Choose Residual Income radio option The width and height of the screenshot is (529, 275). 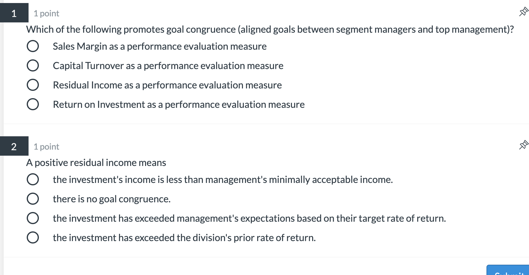point(33,85)
